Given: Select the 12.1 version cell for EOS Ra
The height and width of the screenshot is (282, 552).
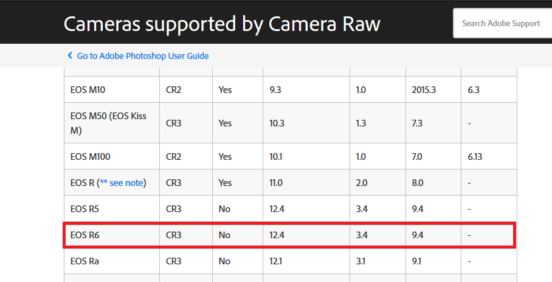Looking at the screenshot, I should 275,261.
